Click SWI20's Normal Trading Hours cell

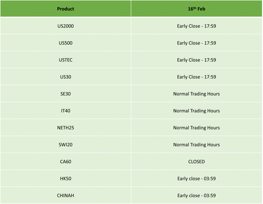coord(196,144)
